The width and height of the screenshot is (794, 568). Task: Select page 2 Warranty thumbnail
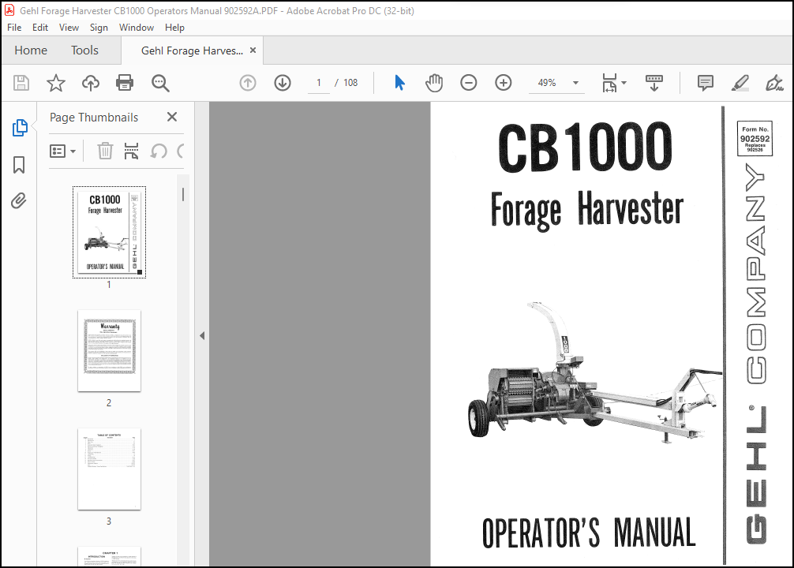[x=110, y=351]
